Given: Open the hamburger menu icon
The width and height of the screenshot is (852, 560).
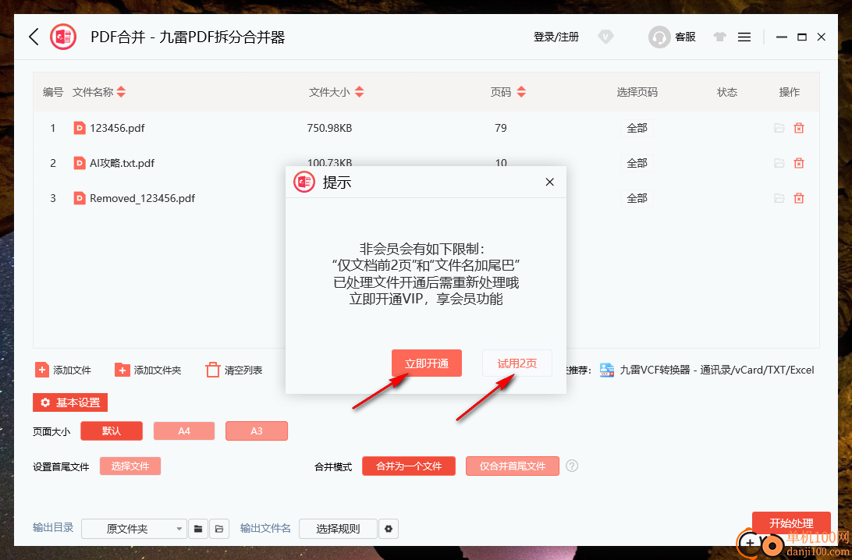Looking at the screenshot, I should pyautogui.click(x=744, y=37).
